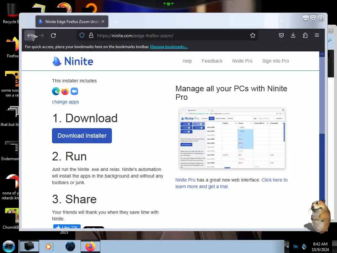Open the Manage bookmarks link

point(169,47)
